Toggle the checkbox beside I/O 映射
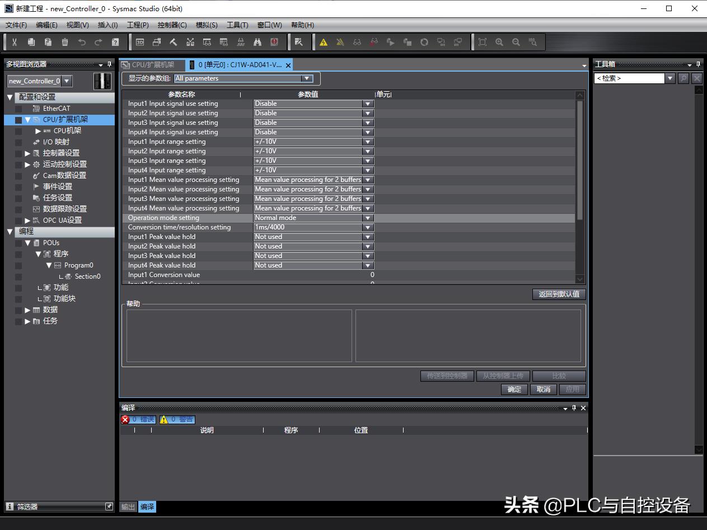 [x=18, y=142]
